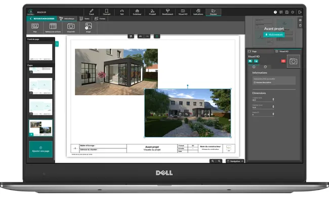Select the third page thumbnail
This screenshot has width=329, height=197.
(40, 107)
